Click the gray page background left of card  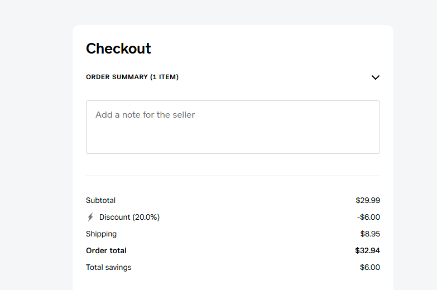pyautogui.click(x=36, y=145)
